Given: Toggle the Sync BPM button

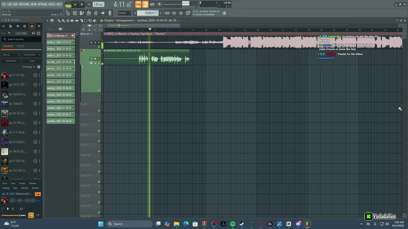Looking at the screenshot, I should pos(31,215).
